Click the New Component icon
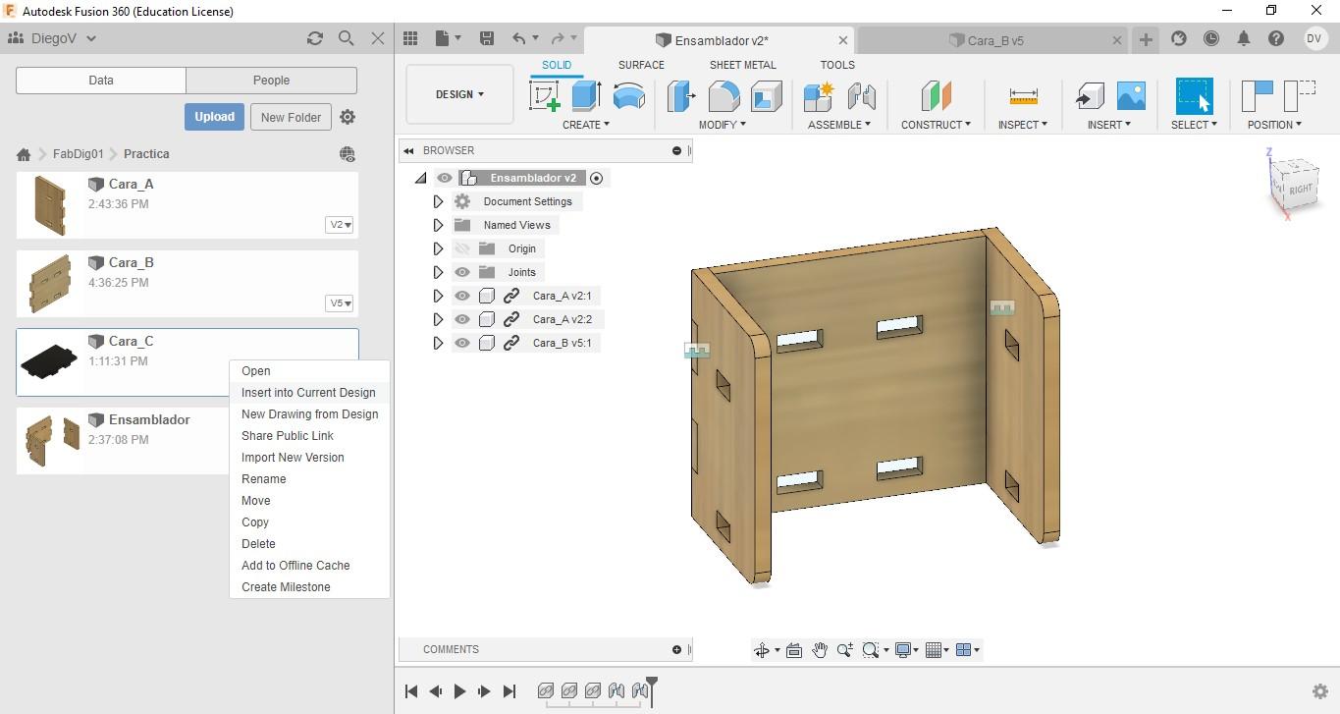 (818, 96)
